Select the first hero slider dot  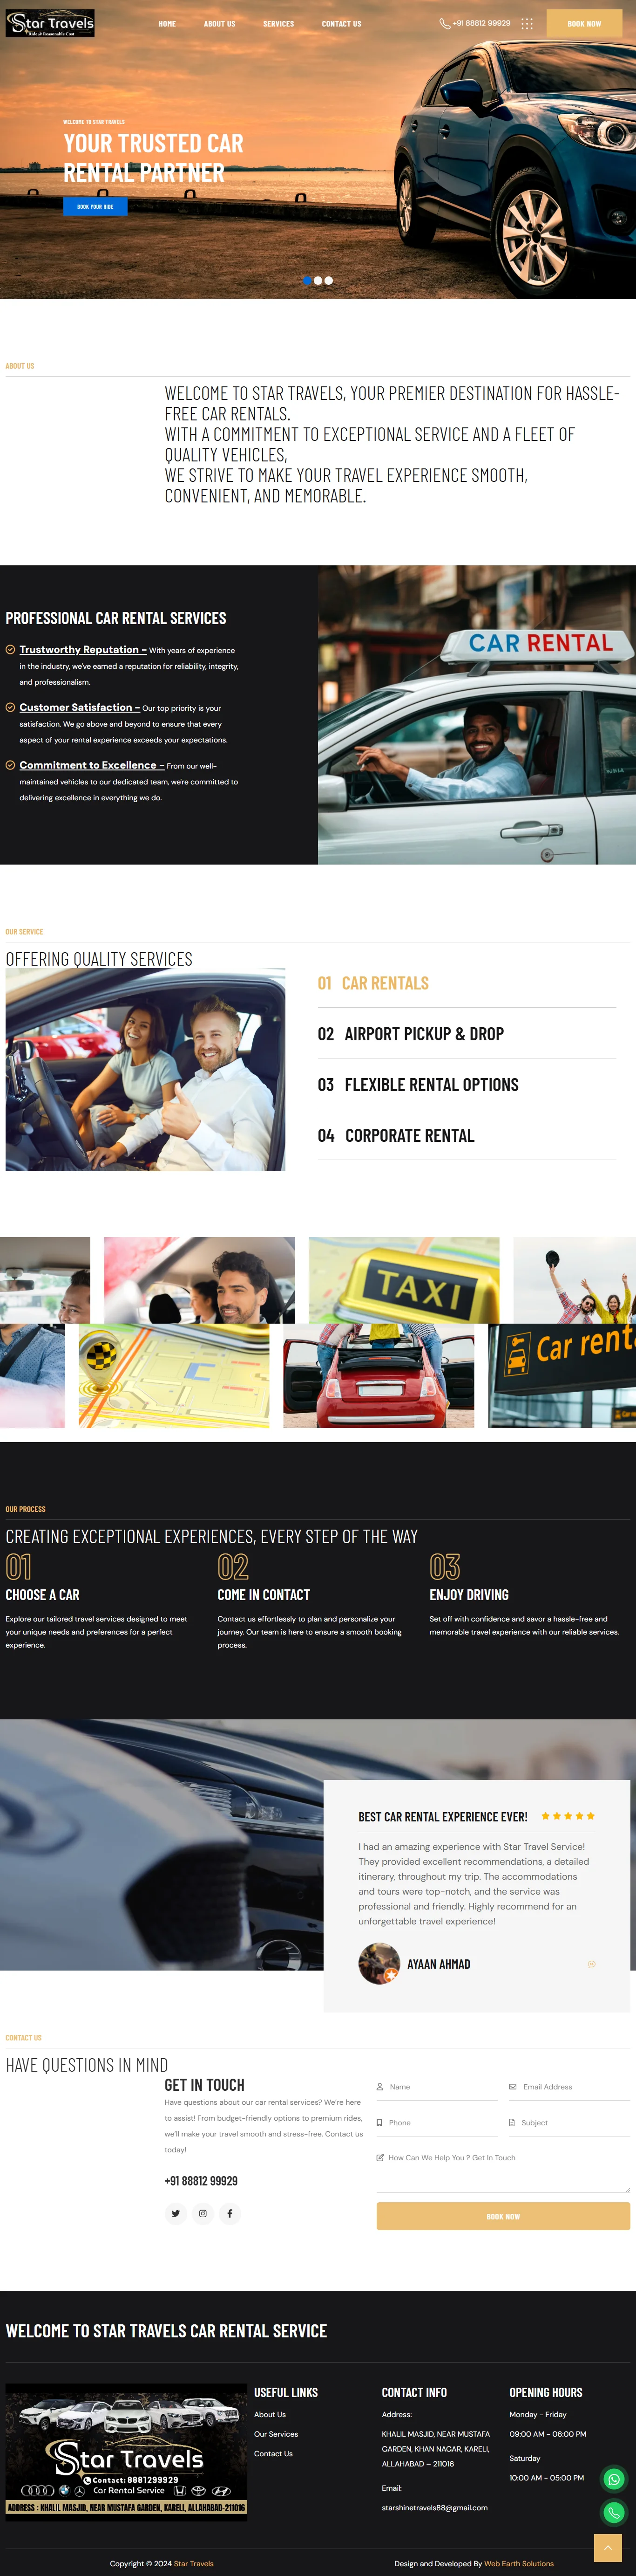(306, 280)
